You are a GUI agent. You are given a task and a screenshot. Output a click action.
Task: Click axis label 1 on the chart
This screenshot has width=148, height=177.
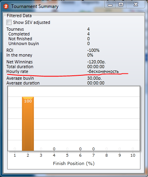point(15,155)
